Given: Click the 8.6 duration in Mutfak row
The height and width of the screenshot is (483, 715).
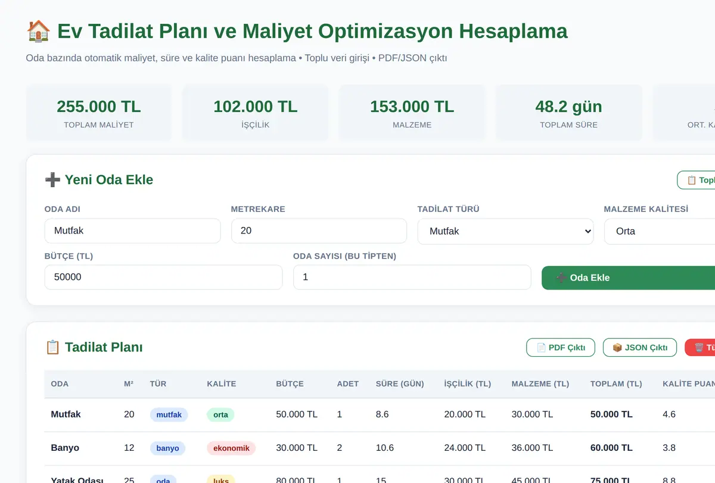Looking at the screenshot, I should pyautogui.click(x=383, y=414).
